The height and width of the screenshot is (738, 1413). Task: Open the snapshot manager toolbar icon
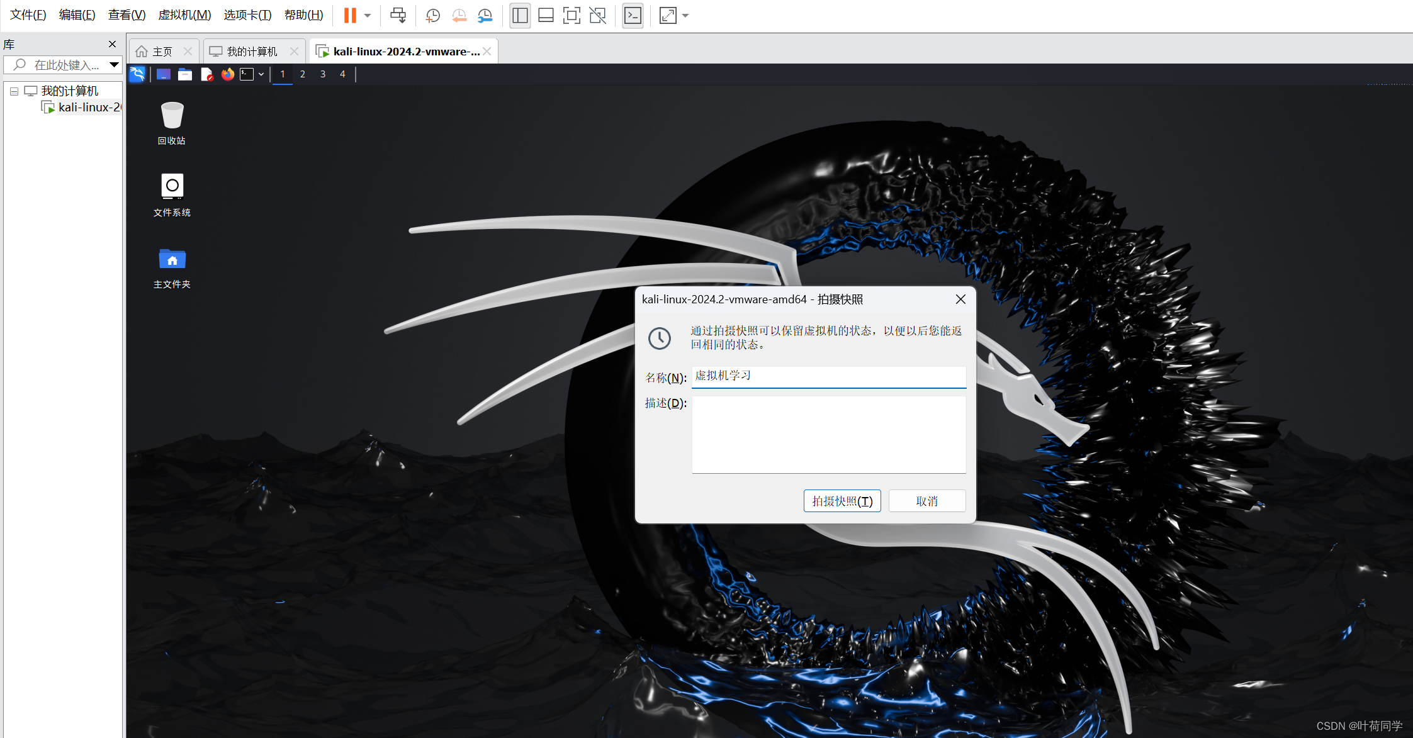(x=485, y=16)
